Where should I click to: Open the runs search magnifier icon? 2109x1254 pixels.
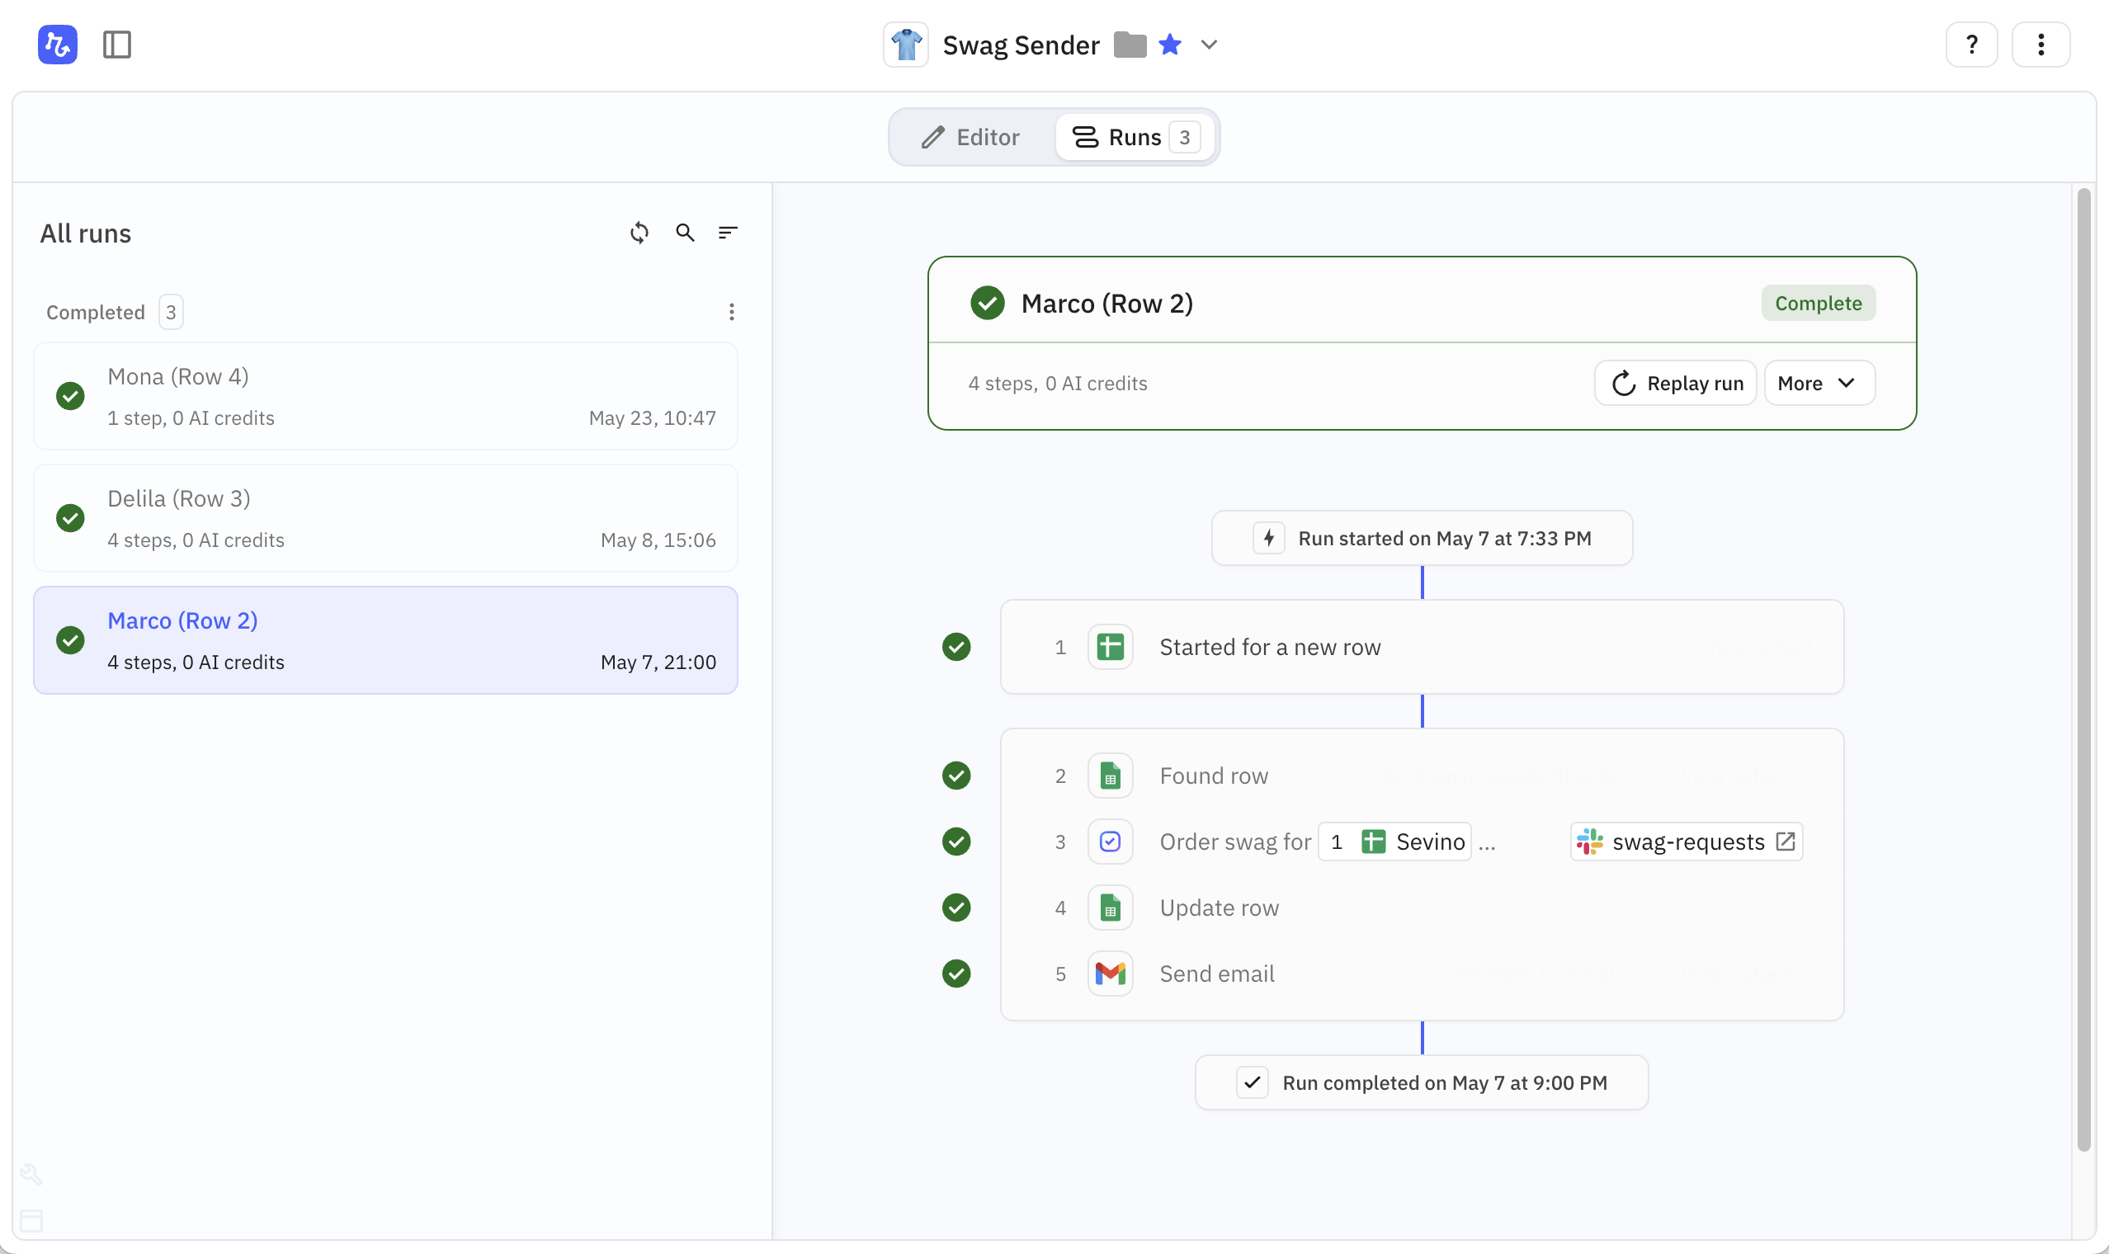[684, 233]
